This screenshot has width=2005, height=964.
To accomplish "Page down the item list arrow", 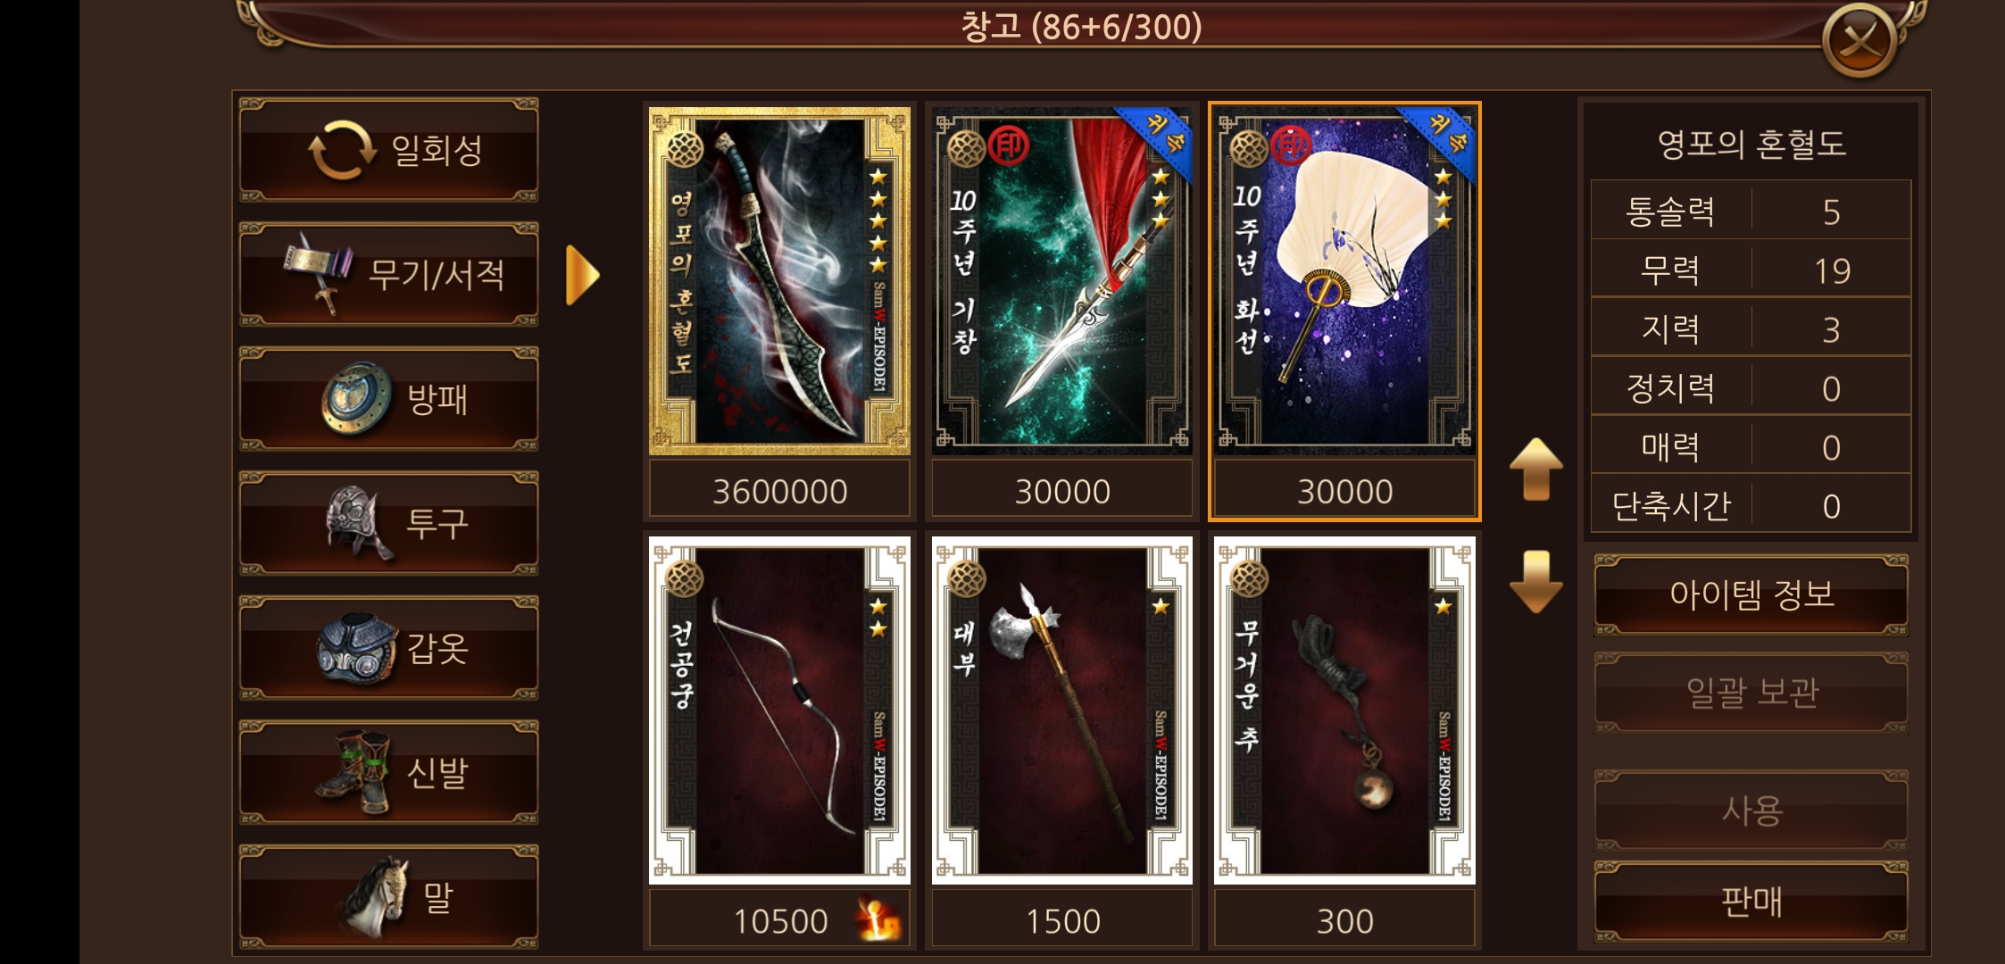I will click(x=1535, y=582).
